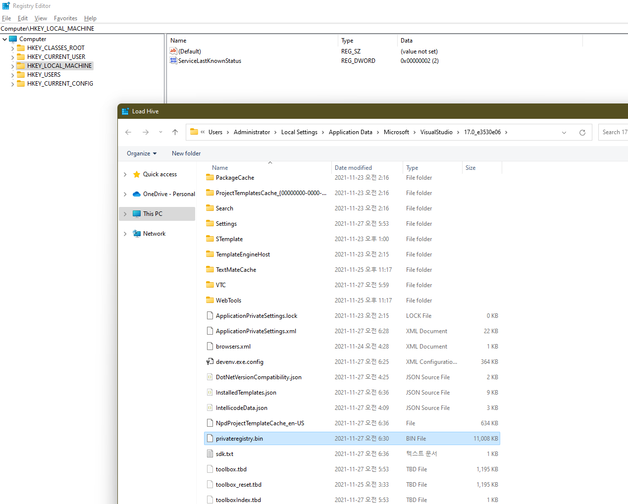Open the View menu

click(41, 18)
